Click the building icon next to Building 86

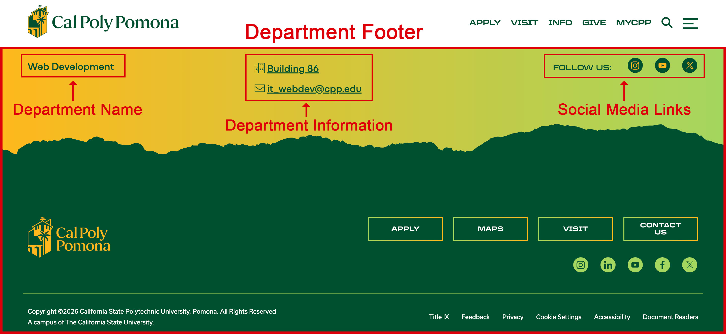point(259,68)
